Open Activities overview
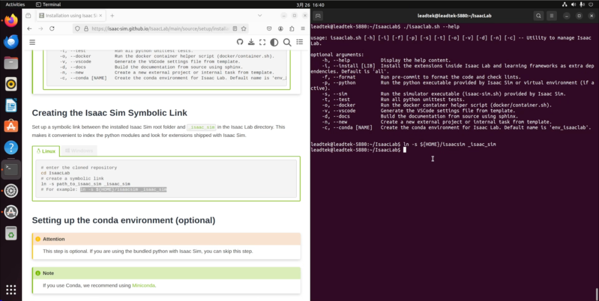The height and width of the screenshot is (301, 599). click(x=16, y=4)
